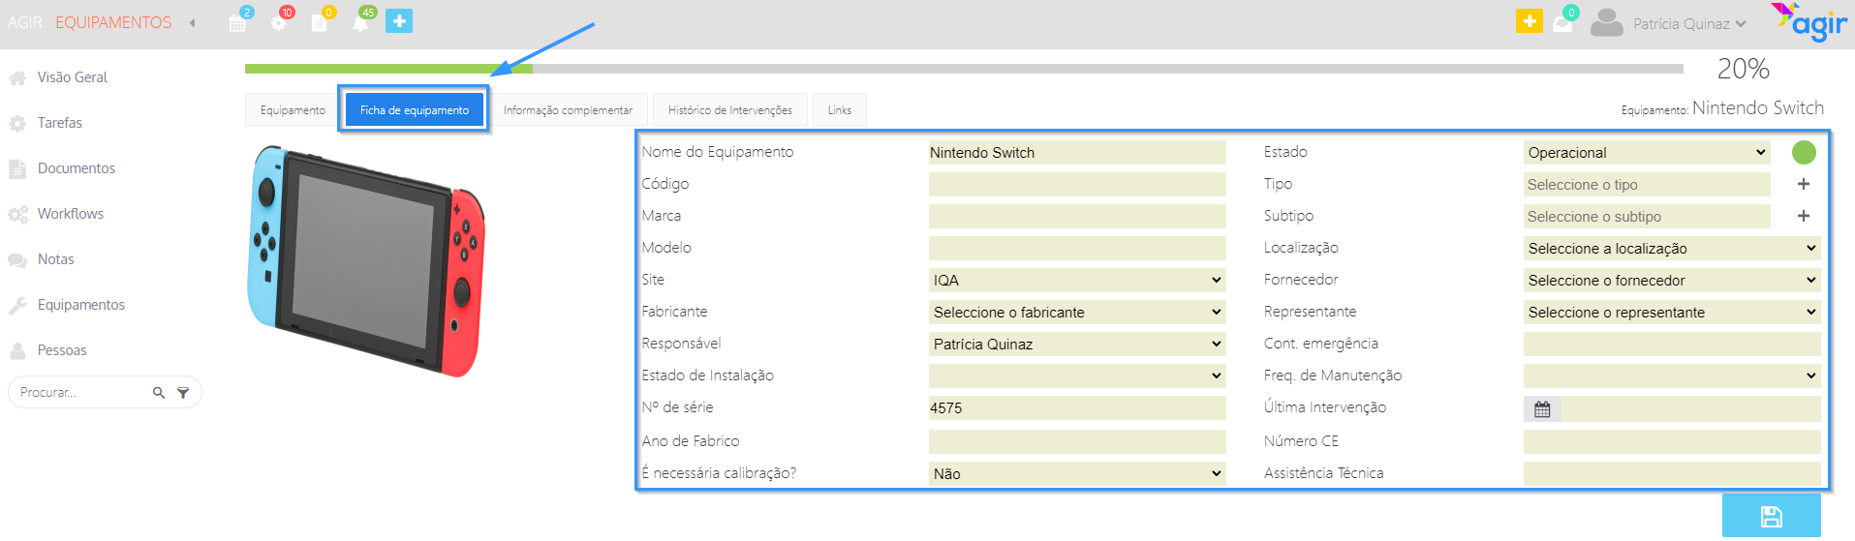The width and height of the screenshot is (1855, 541).
Task: Add a new Tipo with the plus icon
Action: [x=1804, y=184]
